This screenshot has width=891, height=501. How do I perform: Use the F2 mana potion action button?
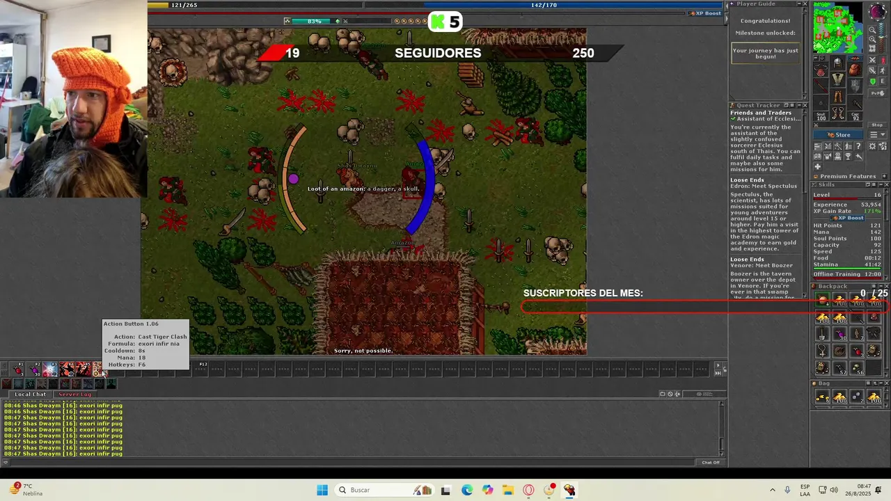pos(33,369)
